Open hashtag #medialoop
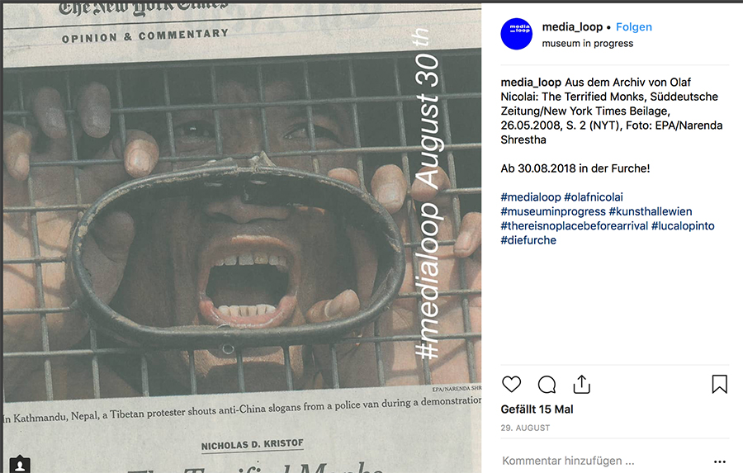The height and width of the screenshot is (473, 743). point(531,197)
